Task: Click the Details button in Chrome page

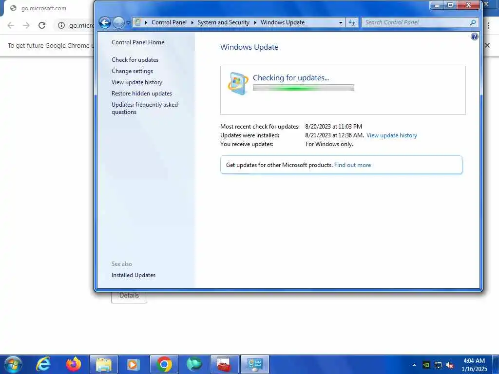Action: [x=129, y=297]
